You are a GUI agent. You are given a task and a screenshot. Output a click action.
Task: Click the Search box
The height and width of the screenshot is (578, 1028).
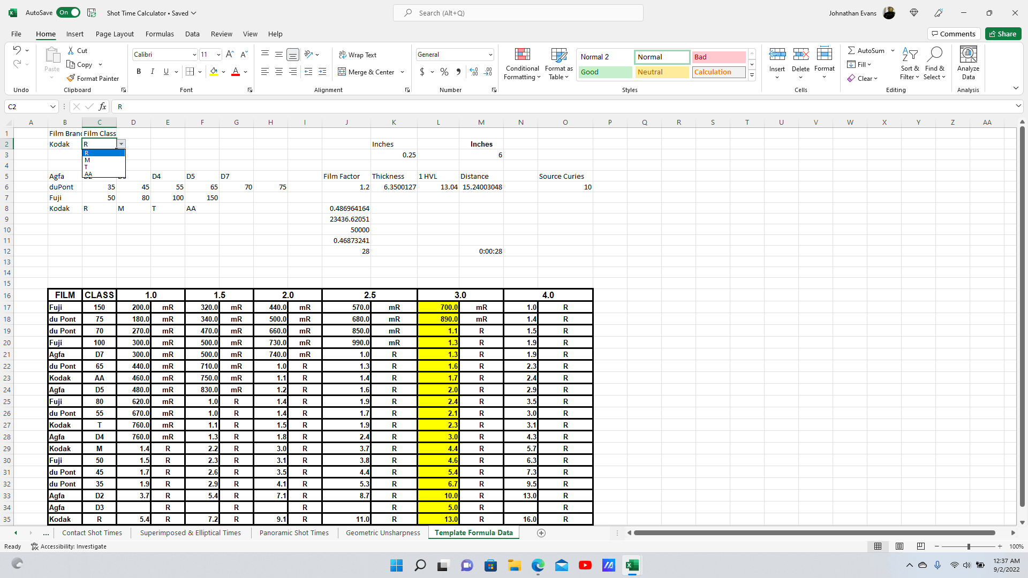pos(518,13)
